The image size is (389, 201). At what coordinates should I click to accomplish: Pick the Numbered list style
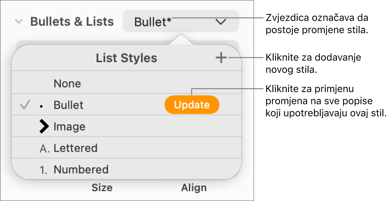pos(81,170)
